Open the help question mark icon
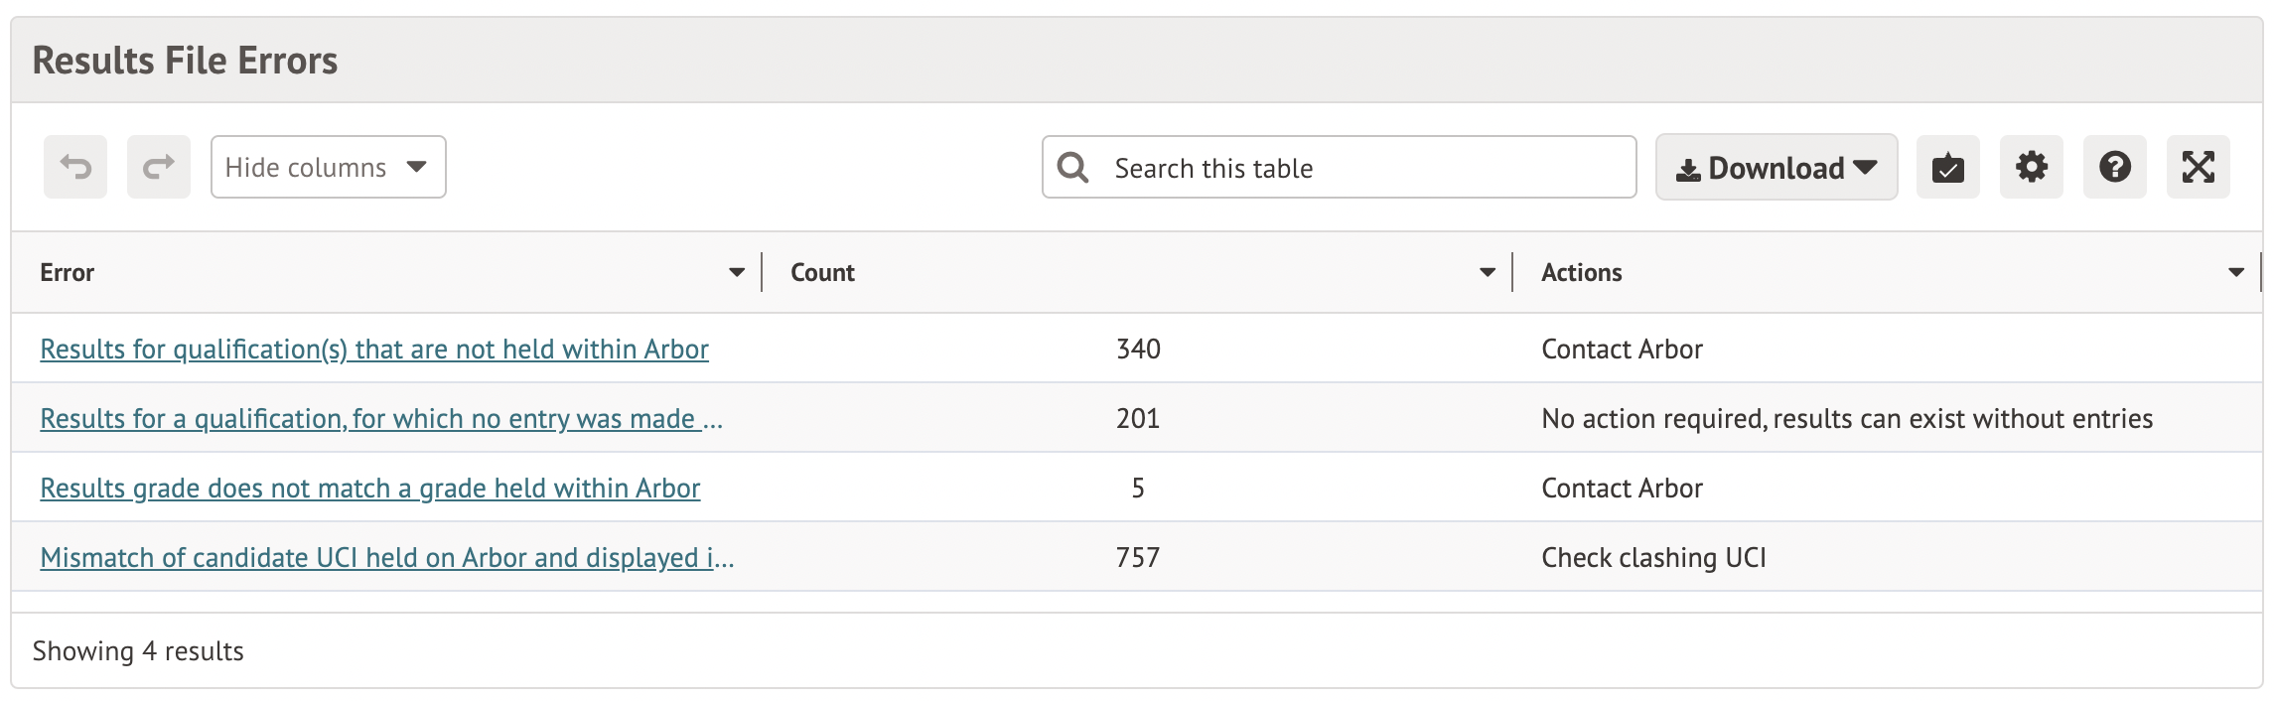 click(x=2114, y=168)
